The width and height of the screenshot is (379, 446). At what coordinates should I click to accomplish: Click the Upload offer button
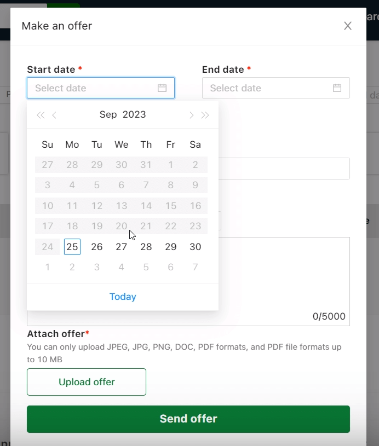pyautogui.click(x=87, y=382)
